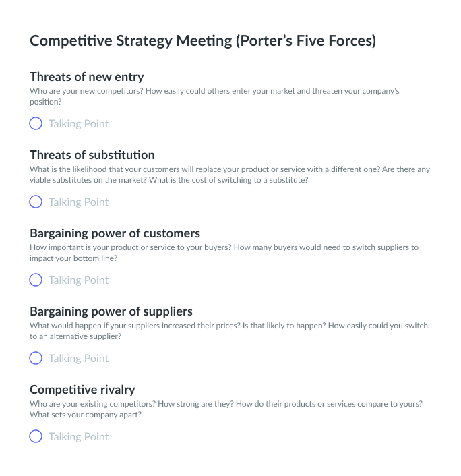This screenshot has height=476, width=461.
Task: Click description 'Who are your existing competitors'
Action: [x=226, y=409]
